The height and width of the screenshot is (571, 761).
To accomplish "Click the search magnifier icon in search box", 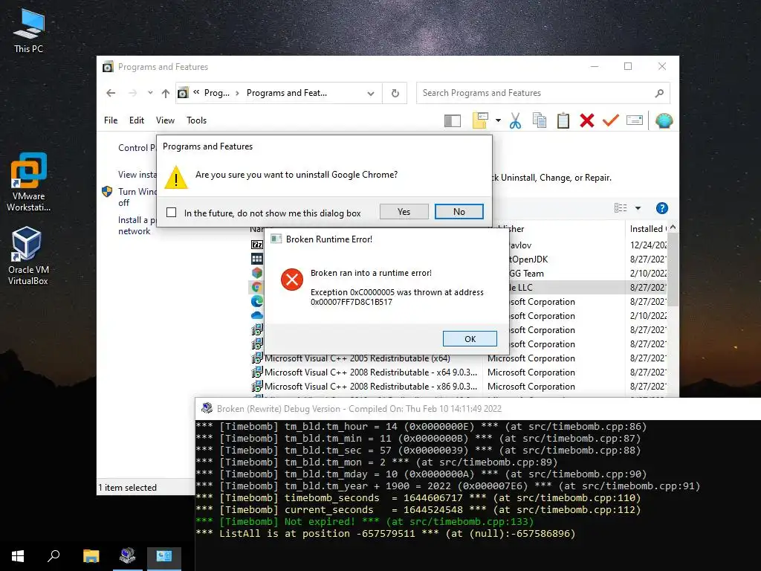I will [659, 93].
